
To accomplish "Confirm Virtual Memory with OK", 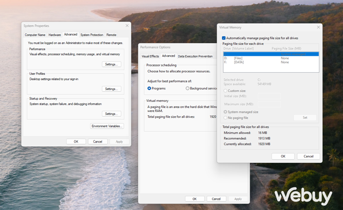I will (283, 156).
